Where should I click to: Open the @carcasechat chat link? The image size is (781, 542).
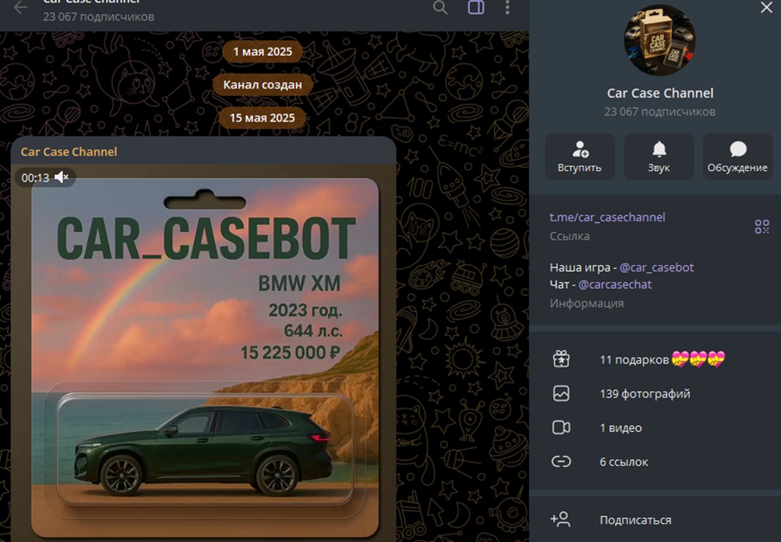click(615, 284)
